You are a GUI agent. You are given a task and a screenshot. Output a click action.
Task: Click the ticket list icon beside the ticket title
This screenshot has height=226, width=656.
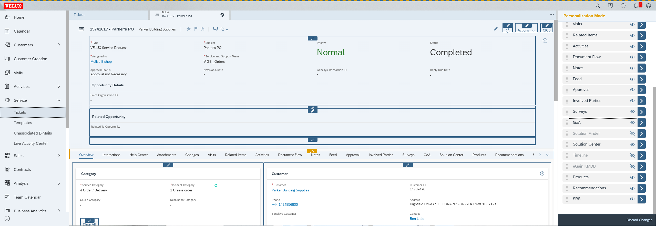[x=81, y=29]
